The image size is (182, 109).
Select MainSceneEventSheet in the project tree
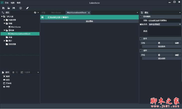(20, 34)
